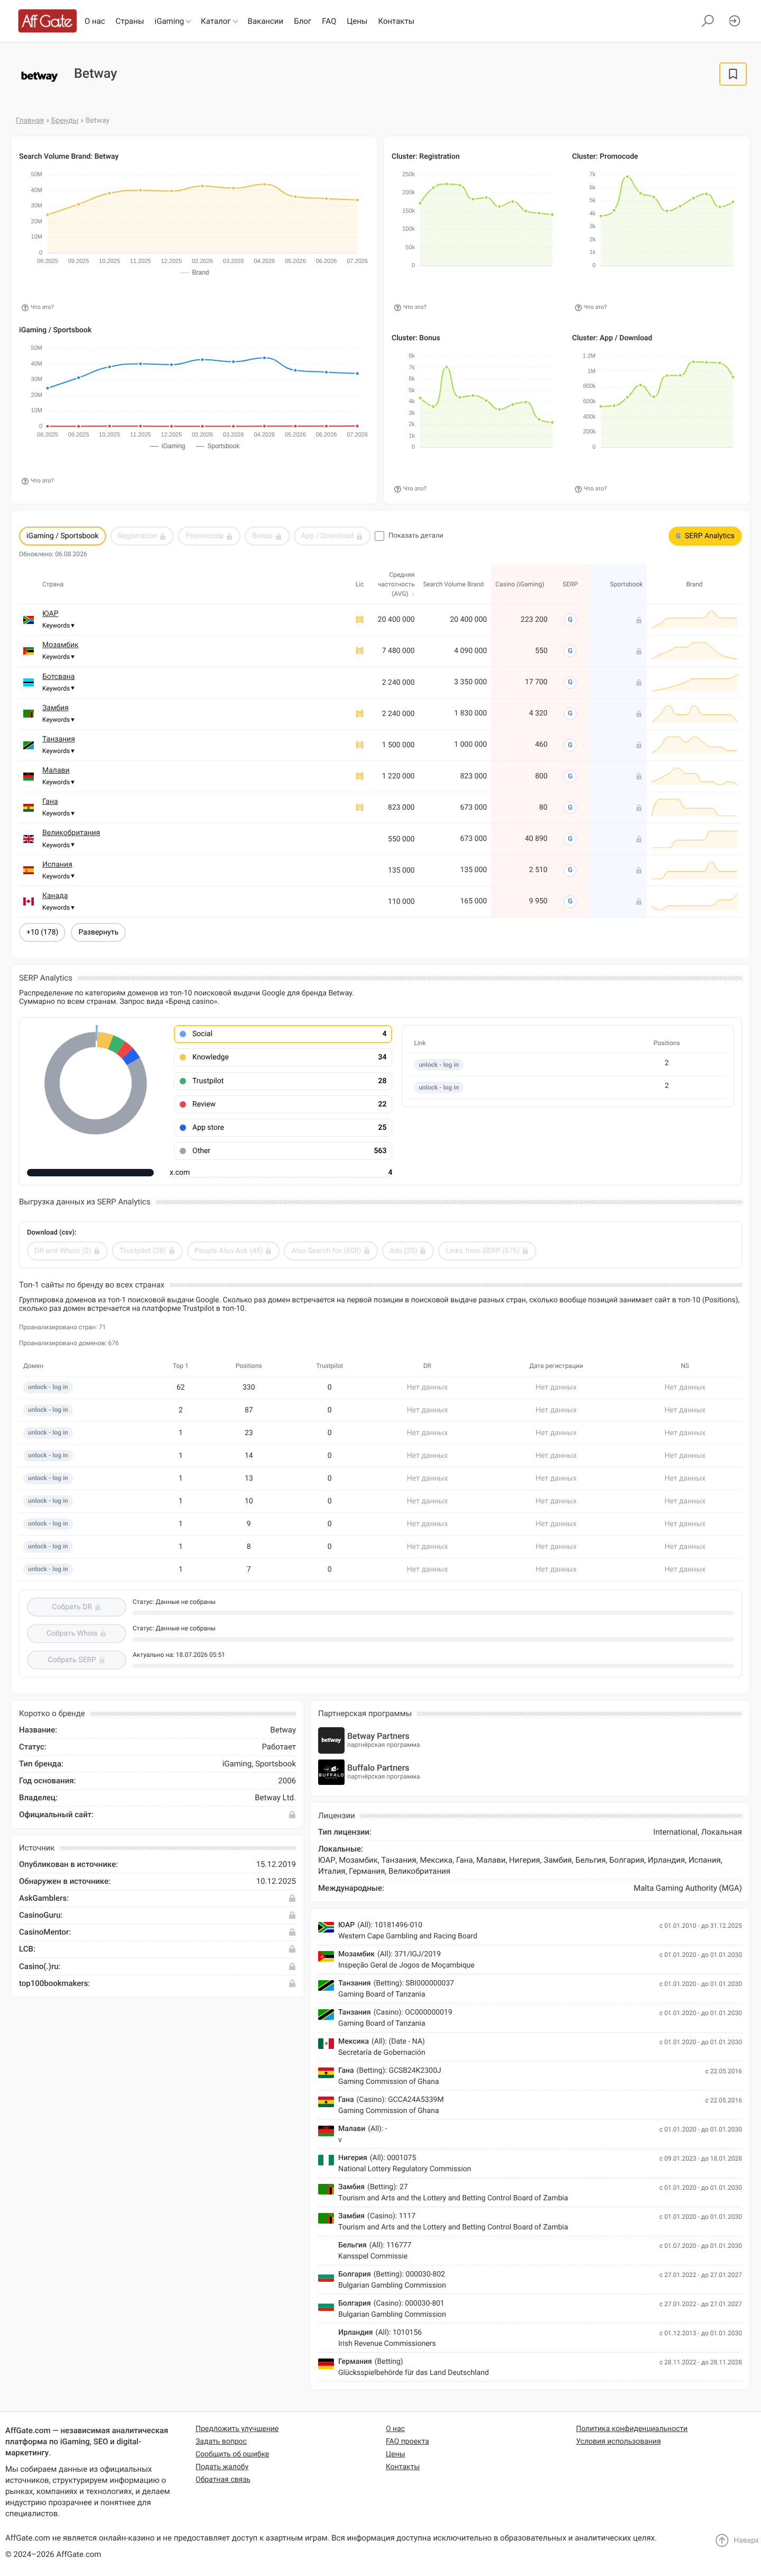Open Политика конфиденциальности in the footer
The width and height of the screenshot is (761, 2576).
(631, 2429)
